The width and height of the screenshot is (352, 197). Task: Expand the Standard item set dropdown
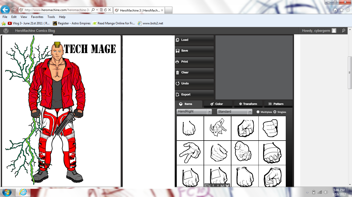click(x=250, y=112)
